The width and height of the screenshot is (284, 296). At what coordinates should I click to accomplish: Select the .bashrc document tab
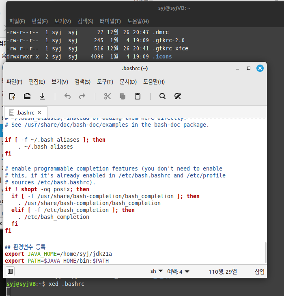pos(25,112)
